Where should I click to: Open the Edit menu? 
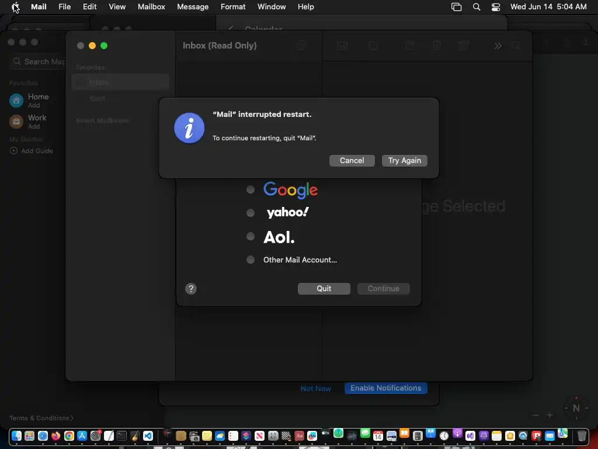tap(89, 6)
